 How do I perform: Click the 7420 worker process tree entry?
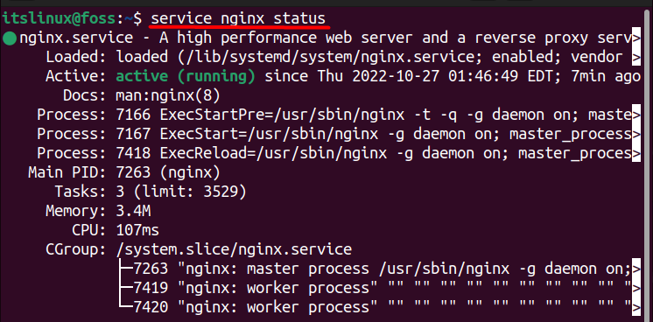point(251,307)
